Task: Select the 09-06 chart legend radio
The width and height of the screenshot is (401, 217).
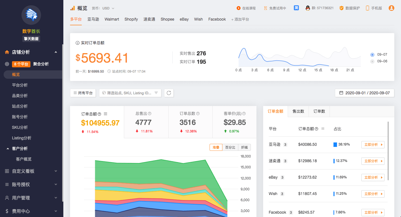Action: click(x=372, y=61)
